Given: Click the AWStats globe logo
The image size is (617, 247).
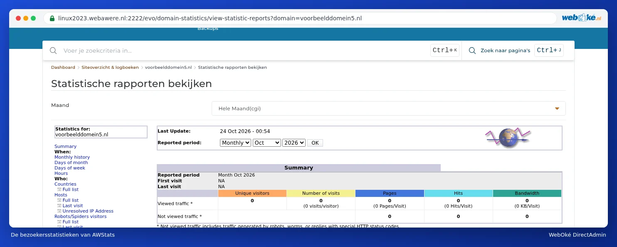Looking at the screenshot, I should tap(508, 138).
